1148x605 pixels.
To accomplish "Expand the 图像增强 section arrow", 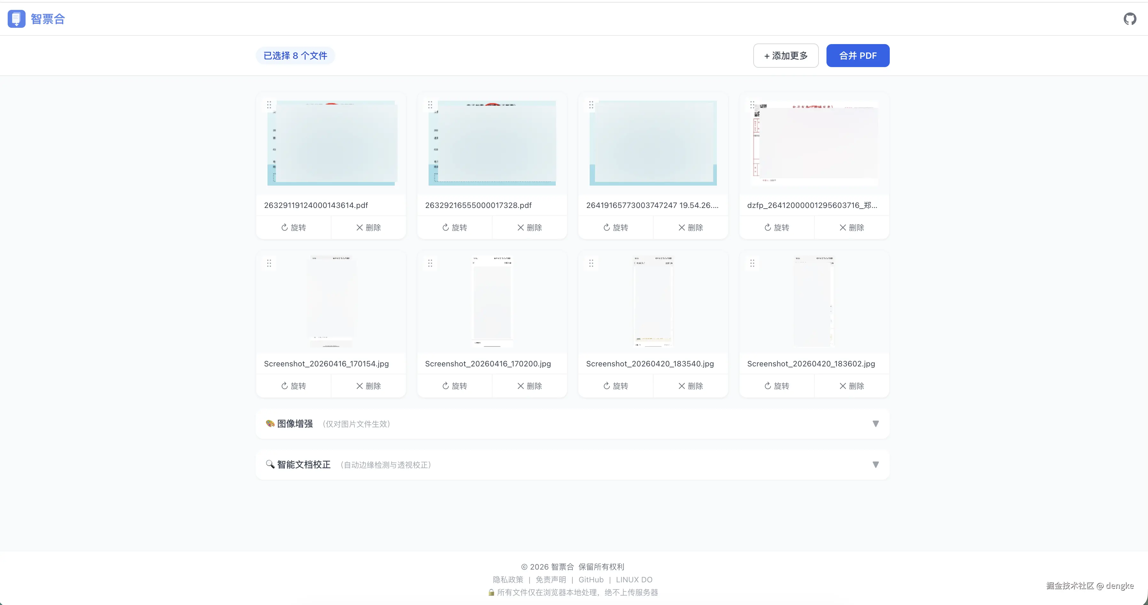I will click(875, 424).
